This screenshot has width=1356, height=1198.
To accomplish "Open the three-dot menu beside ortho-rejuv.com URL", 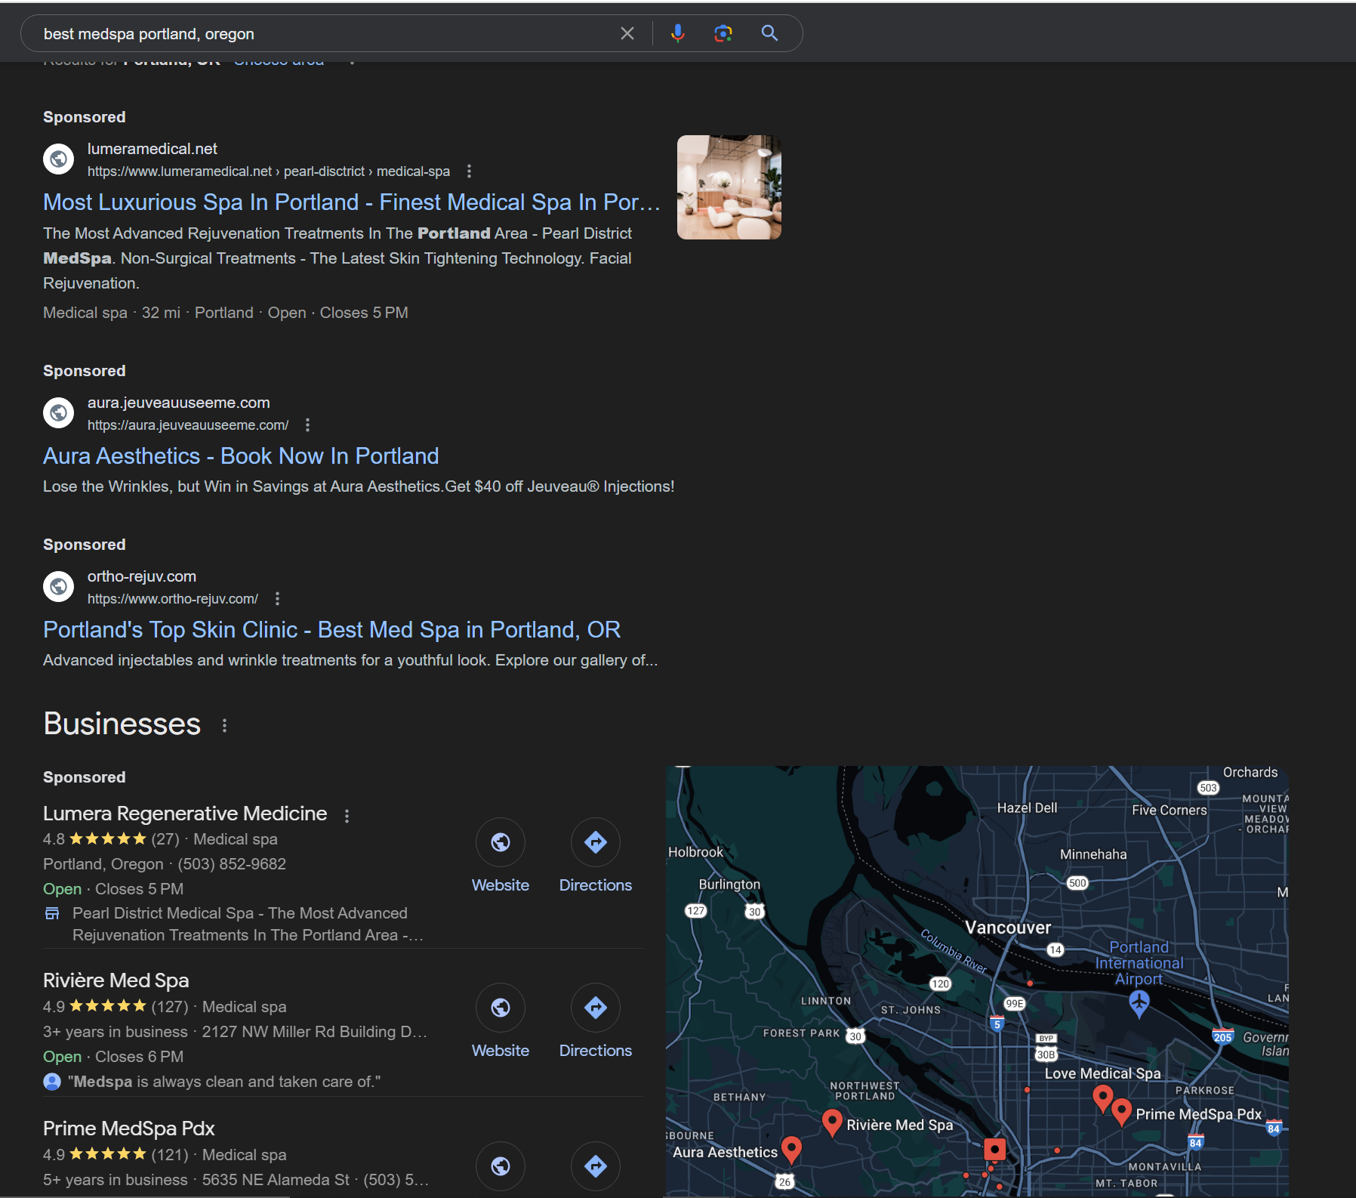I will click(x=277, y=599).
